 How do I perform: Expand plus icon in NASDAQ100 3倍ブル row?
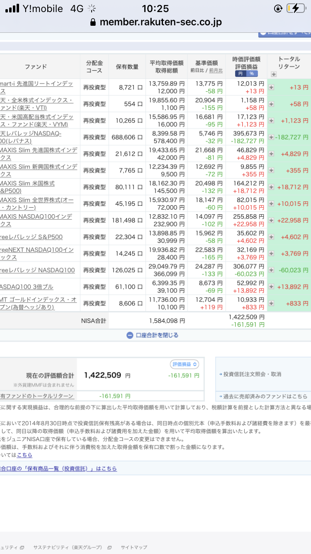tap(271, 287)
